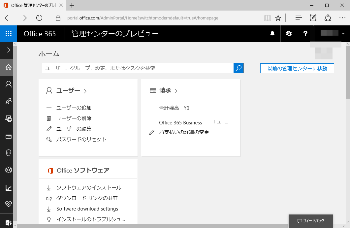This screenshot has height=228, width=350.
Task: Click the address bar URL
Action: point(143,18)
